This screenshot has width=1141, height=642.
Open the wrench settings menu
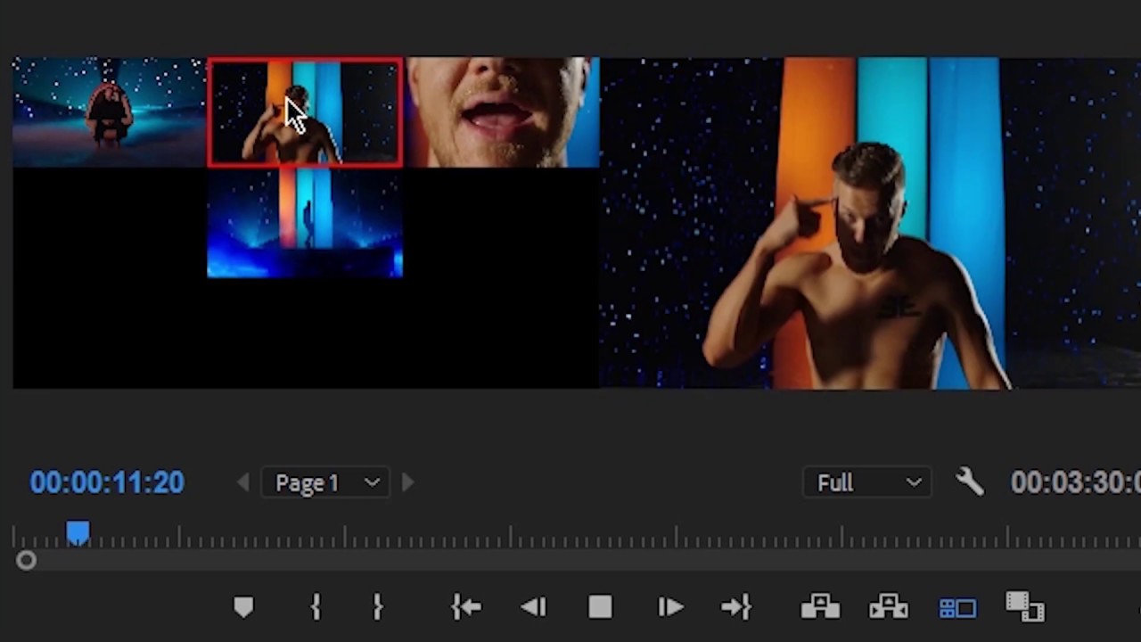(969, 482)
